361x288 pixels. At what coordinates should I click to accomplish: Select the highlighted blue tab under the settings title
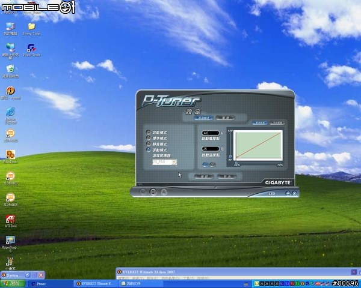(204, 118)
